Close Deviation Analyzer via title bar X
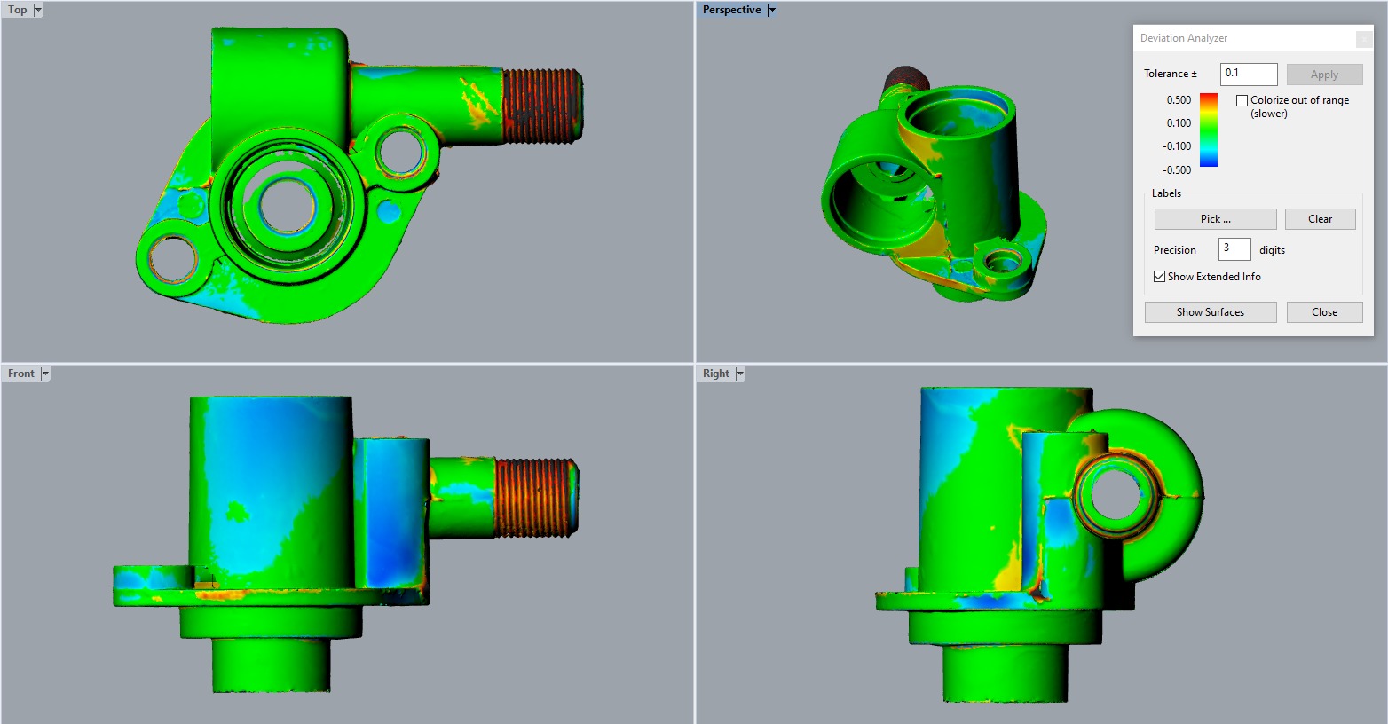 (x=1364, y=39)
